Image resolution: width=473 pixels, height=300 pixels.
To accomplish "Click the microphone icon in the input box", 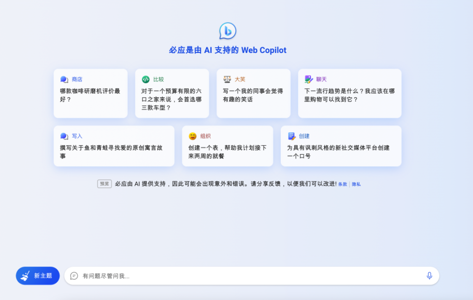I will [429, 276].
